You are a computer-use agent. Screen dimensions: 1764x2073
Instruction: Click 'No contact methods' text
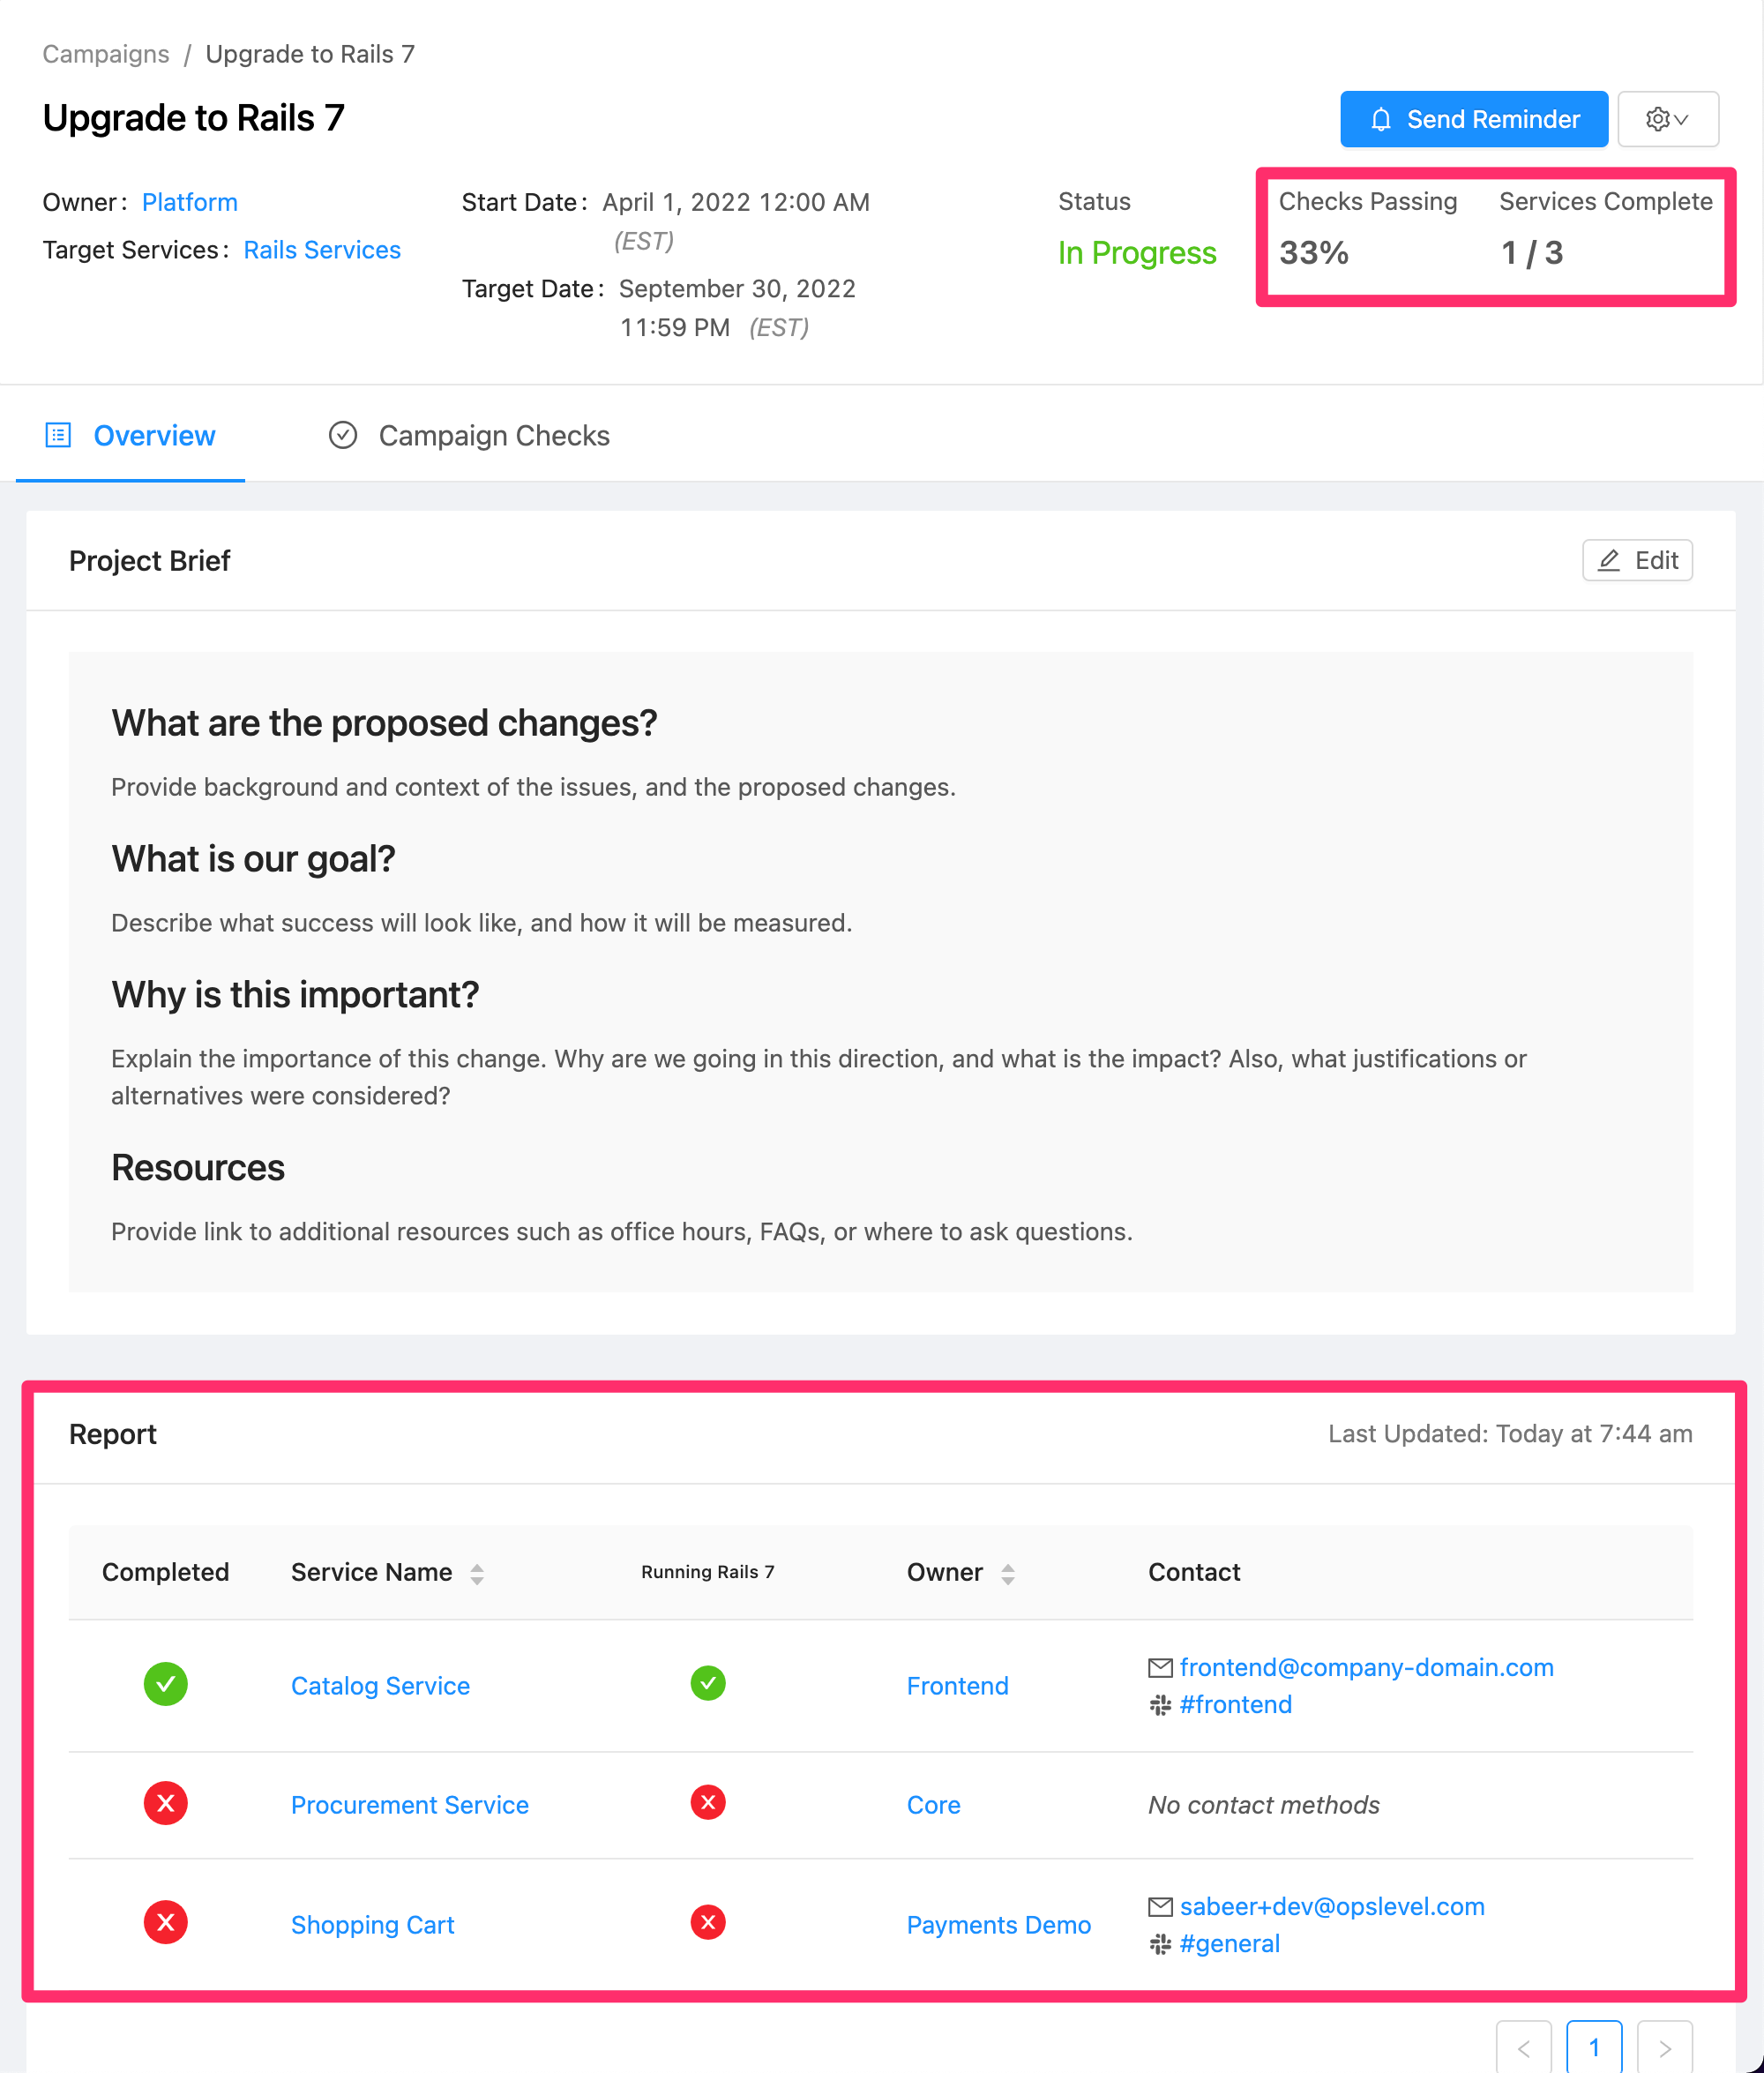pos(1263,1804)
